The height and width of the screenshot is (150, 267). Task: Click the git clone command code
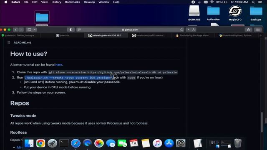point(113,72)
